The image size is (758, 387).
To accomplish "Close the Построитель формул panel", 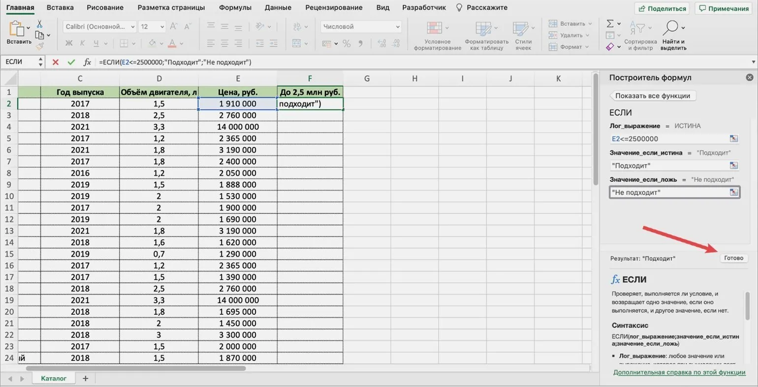I will [749, 78].
